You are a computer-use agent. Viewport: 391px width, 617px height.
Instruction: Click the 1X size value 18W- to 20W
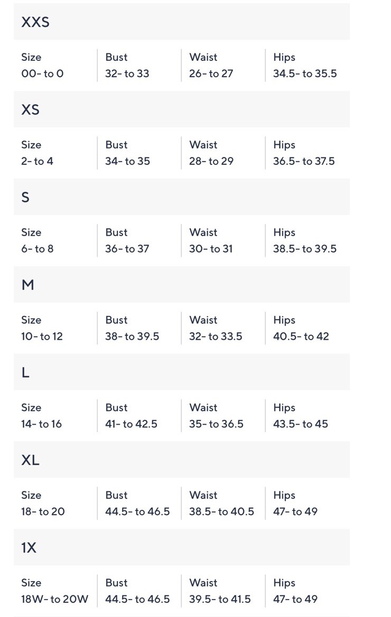point(55,599)
